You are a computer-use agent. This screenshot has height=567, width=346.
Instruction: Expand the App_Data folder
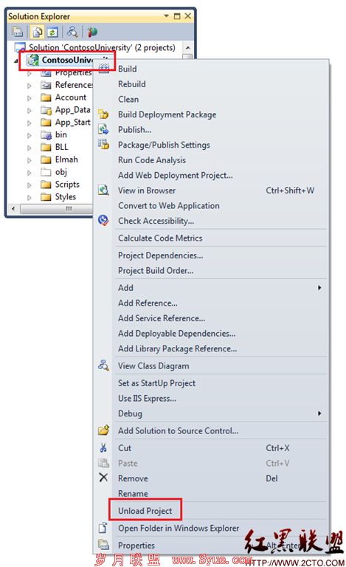pos(30,111)
